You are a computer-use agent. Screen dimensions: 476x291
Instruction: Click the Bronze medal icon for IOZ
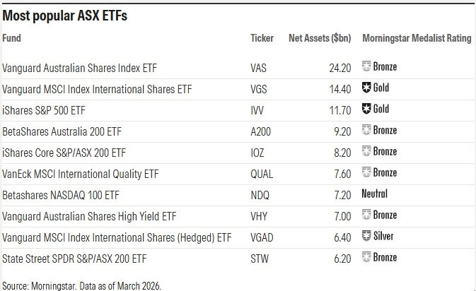tap(366, 152)
